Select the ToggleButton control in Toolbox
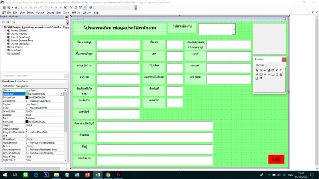The image size is (319, 179). [x=257, y=74]
